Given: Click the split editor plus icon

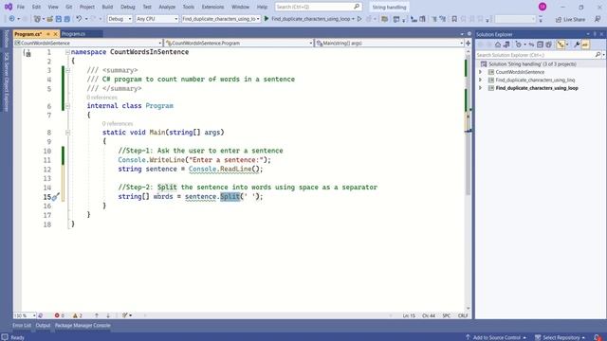Looking at the screenshot, I should point(468,43).
